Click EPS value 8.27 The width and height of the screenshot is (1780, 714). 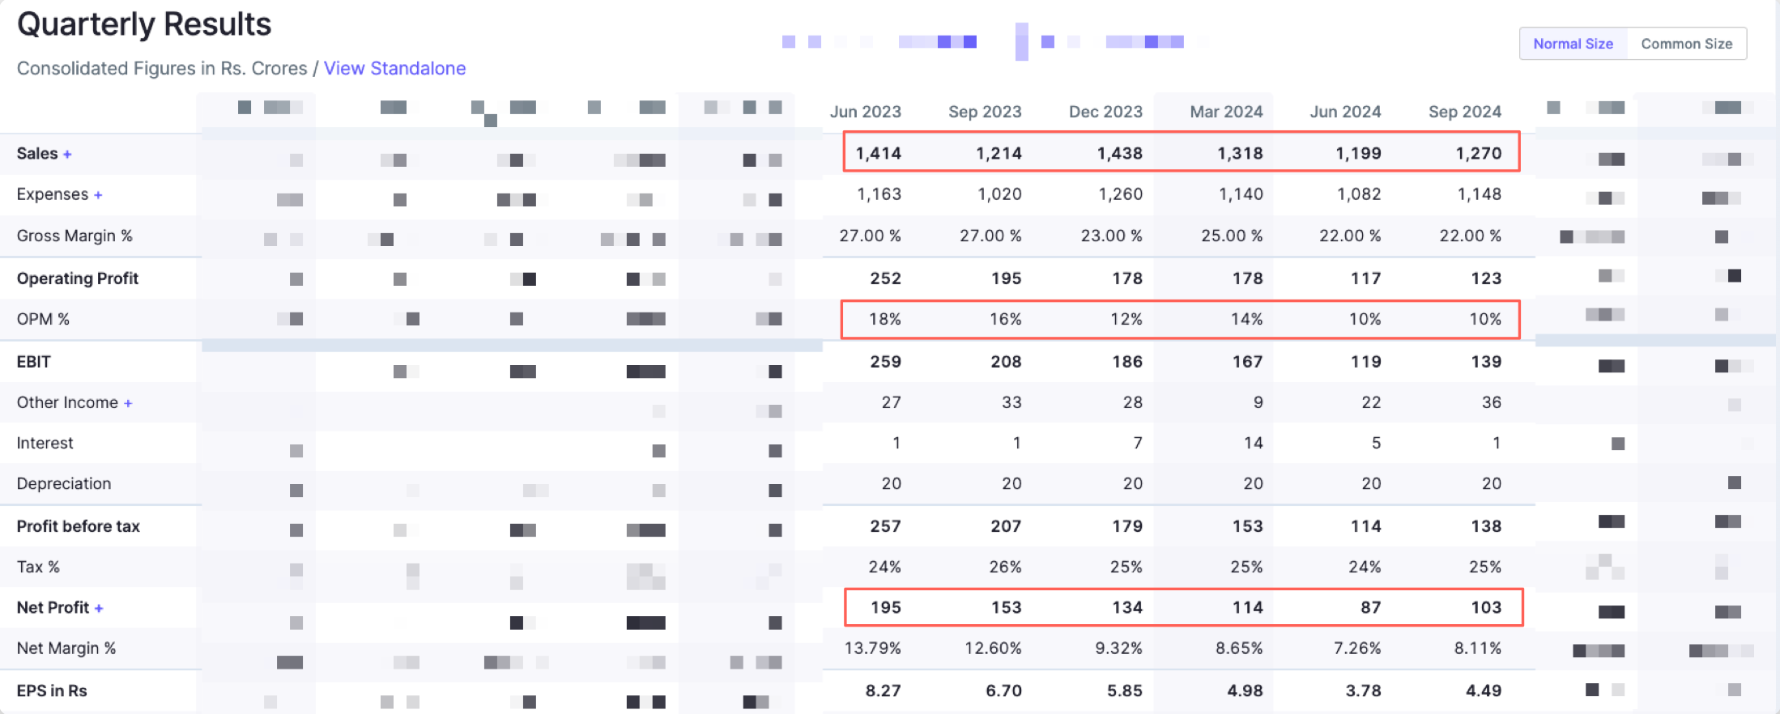pyautogui.click(x=883, y=691)
